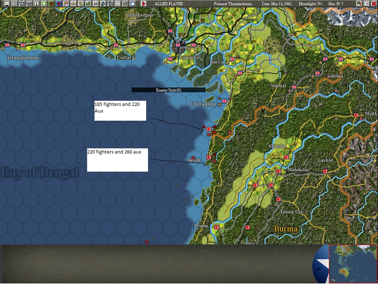Open the OP operations report icon

118,3
